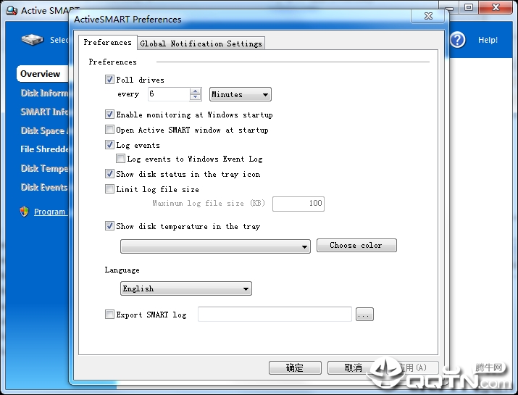
Task: Toggle the Poll drives checkbox
Action: (109, 79)
